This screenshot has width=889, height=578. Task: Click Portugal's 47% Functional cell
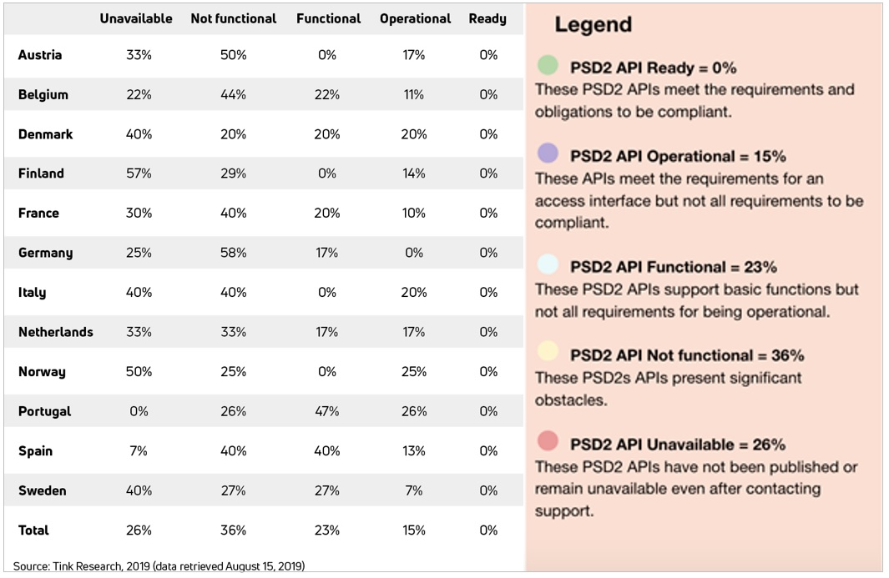[x=327, y=411]
